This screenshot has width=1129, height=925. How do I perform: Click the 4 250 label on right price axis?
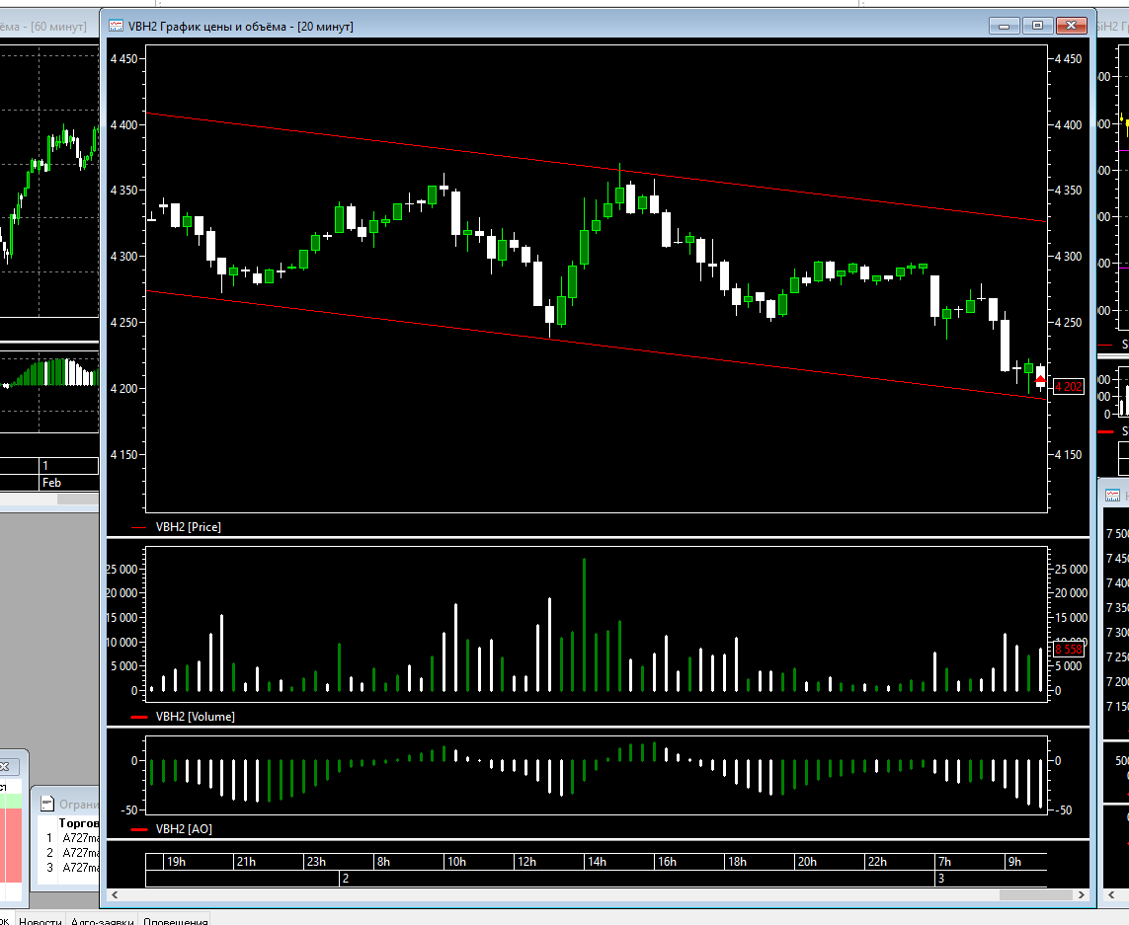[1068, 323]
